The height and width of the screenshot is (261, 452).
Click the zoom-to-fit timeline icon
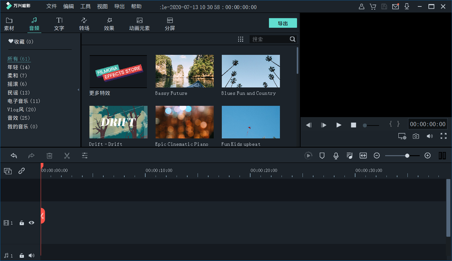coord(363,156)
